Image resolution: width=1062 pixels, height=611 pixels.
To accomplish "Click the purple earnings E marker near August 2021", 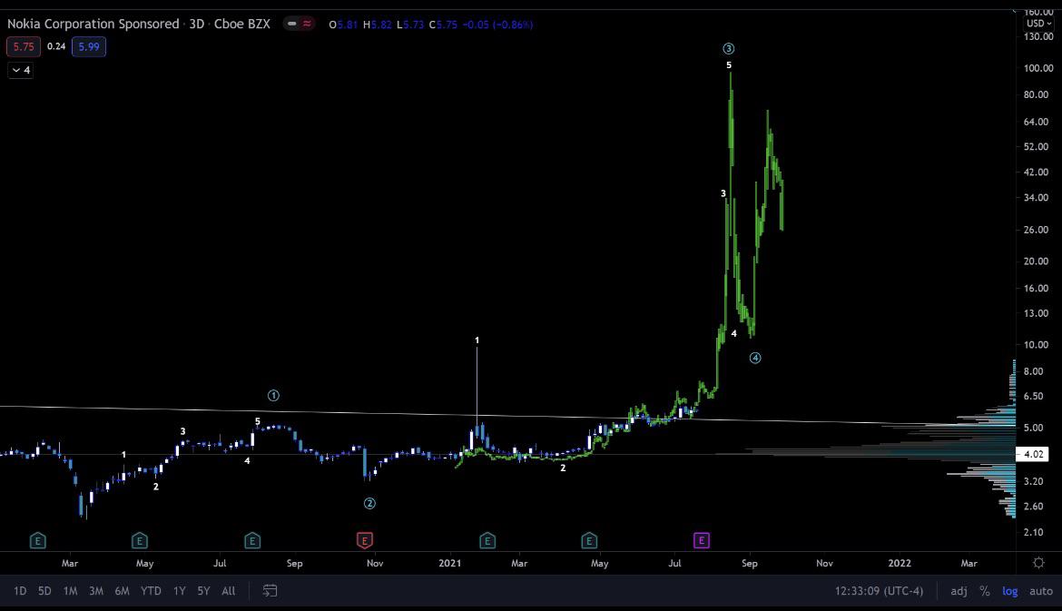I will [701, 540].
